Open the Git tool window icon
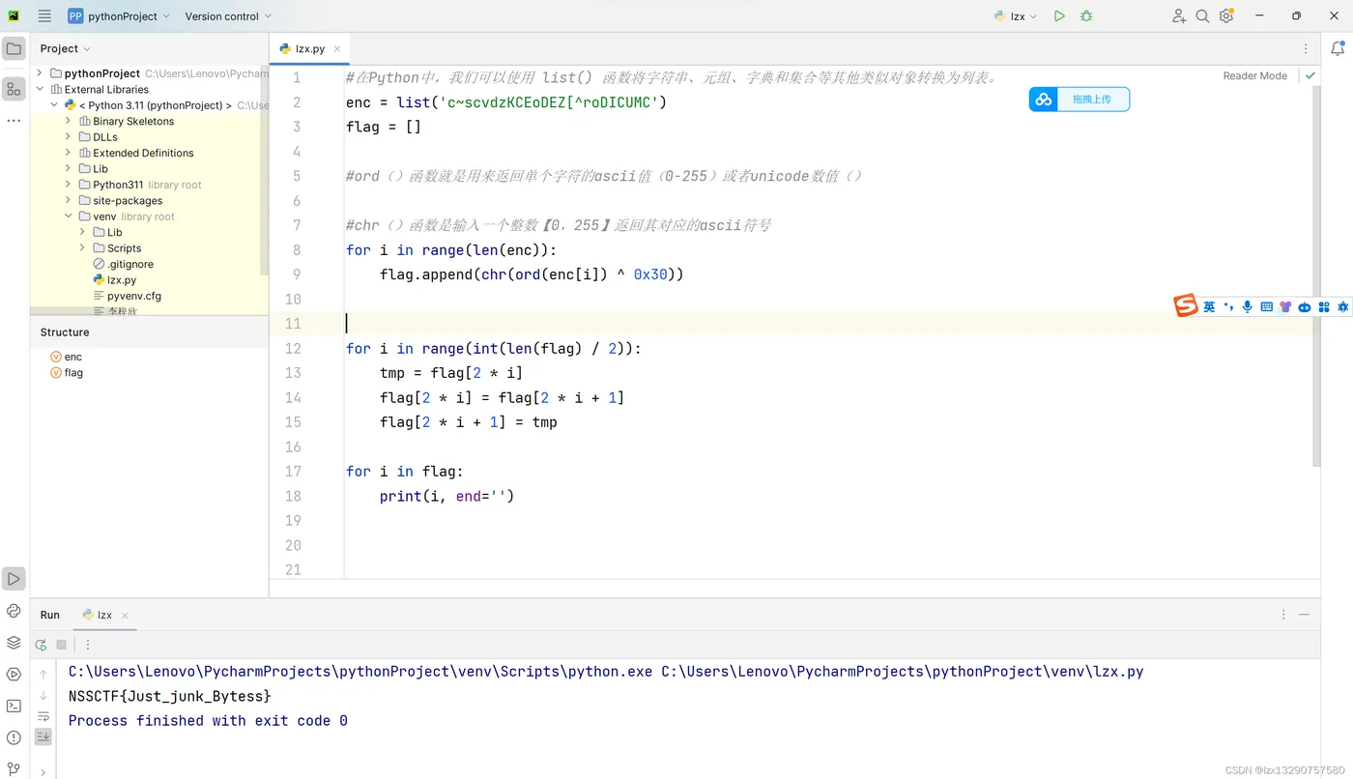The height and width of the screenshot is (779, 1353). tap(14, 768)
